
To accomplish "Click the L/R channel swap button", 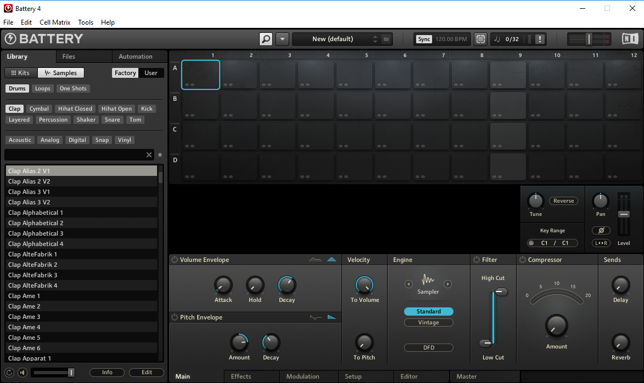I will click(601, 243).
